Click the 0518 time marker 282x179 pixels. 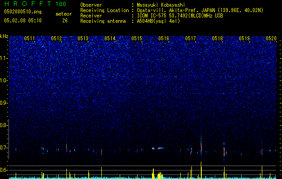coord(217,38)
